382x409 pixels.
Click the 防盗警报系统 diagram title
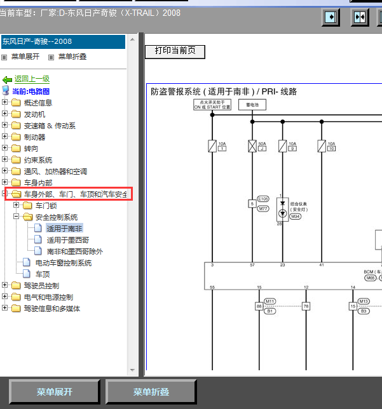(224, 92)
